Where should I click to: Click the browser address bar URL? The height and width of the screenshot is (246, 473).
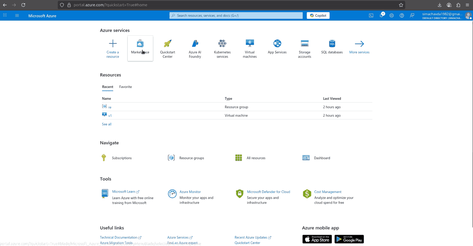coord(110,5)
